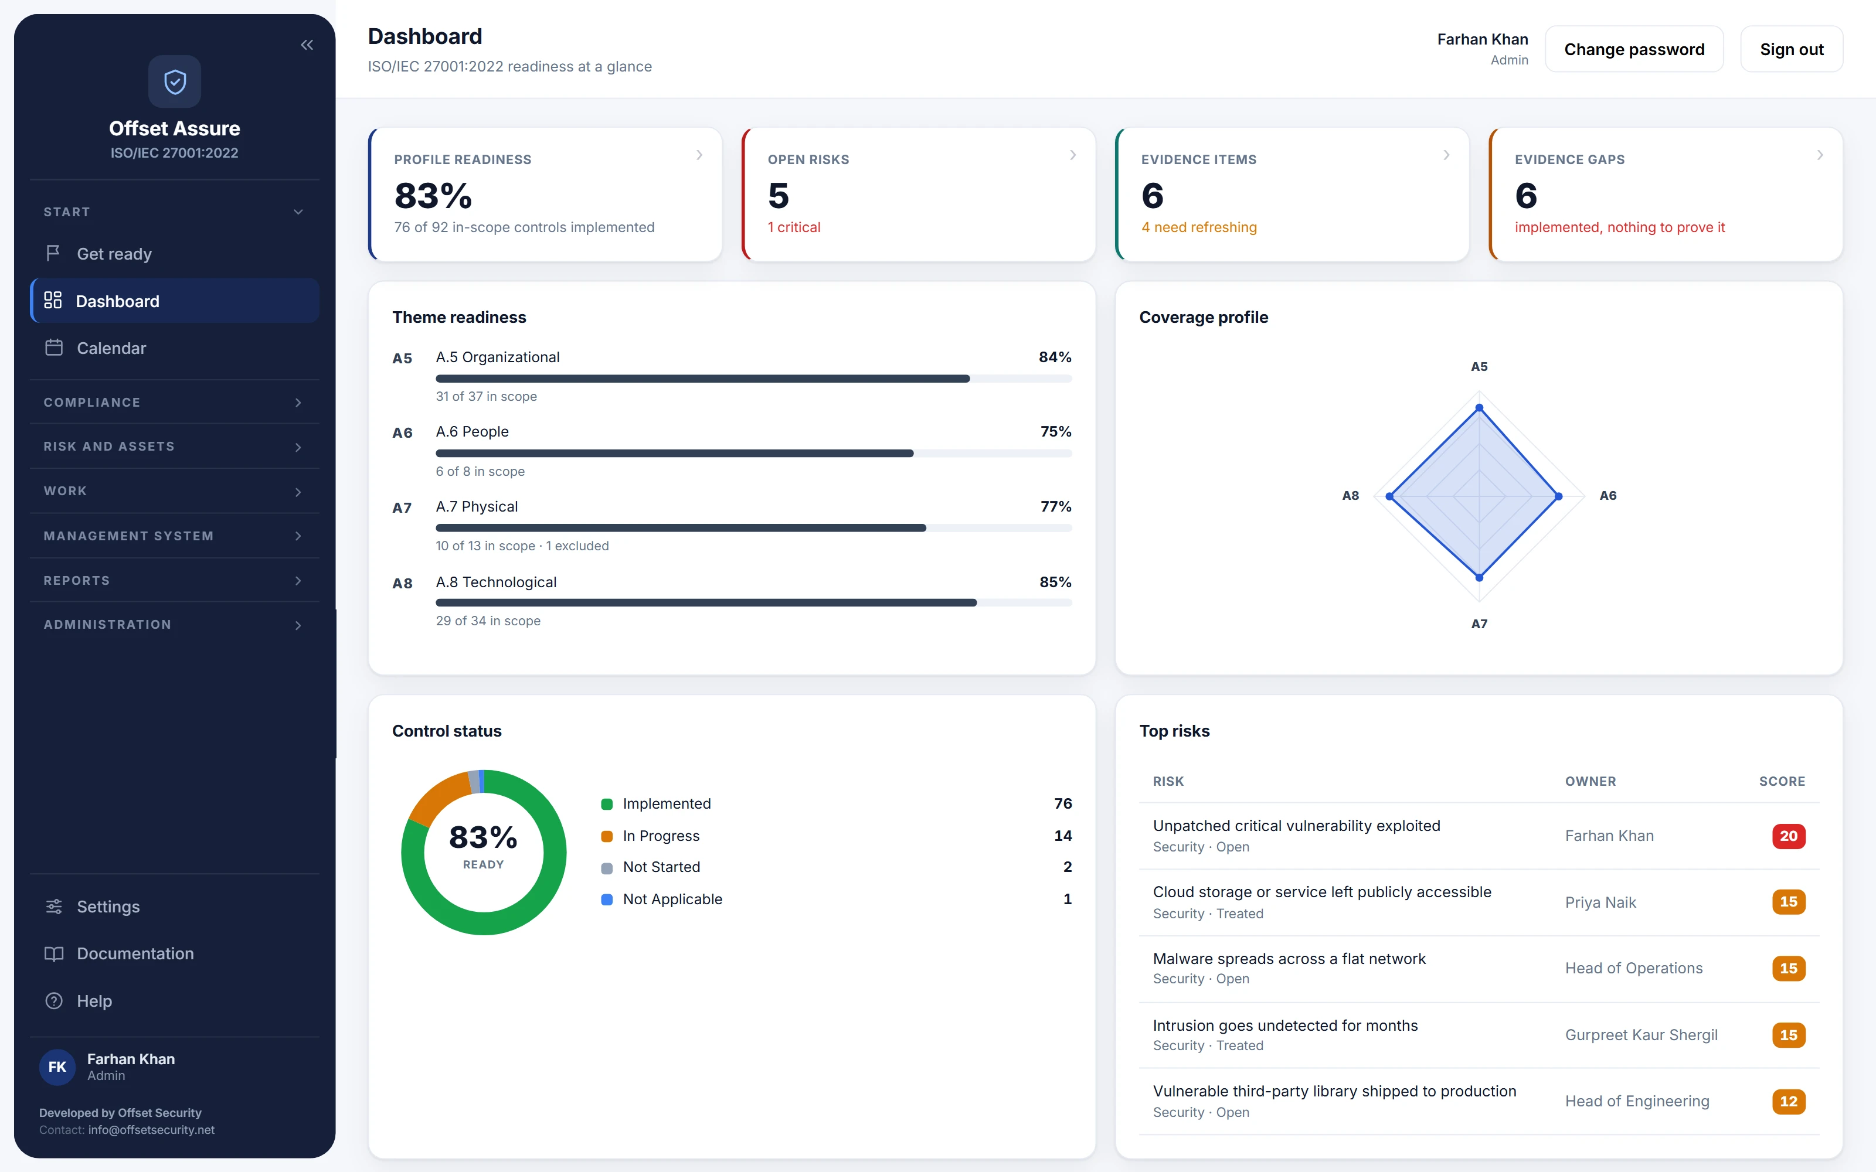Click the orange In Progress legend swatch
Image resolution: width=1876 pixels, height=1172 pixels.
click(x=607, y=836)
